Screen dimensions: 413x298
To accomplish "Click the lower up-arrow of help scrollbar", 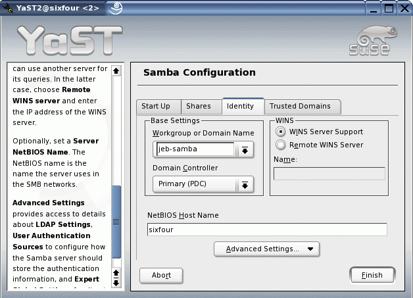I will [116, 273].
